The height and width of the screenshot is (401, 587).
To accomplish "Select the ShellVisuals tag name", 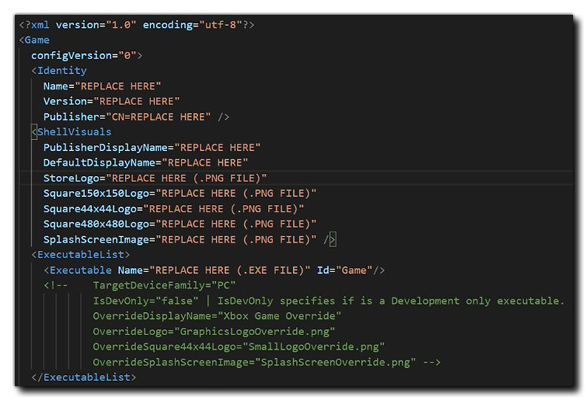I will click(x=74, y=132).
